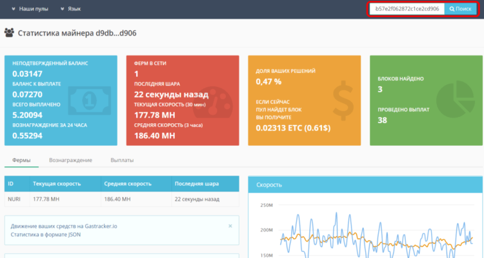Focus the wallet address search field
This screenshot has height=258, width=484.
[407, 10]
